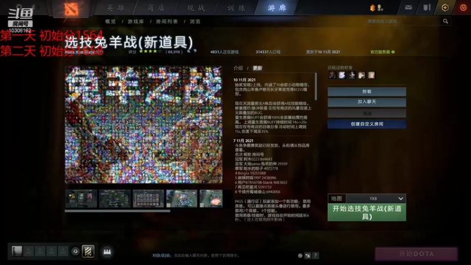Click the 10 11月 2021 changelog date heading
The height and width of the screenshot is (265, 471).
[x=244, y=80]
